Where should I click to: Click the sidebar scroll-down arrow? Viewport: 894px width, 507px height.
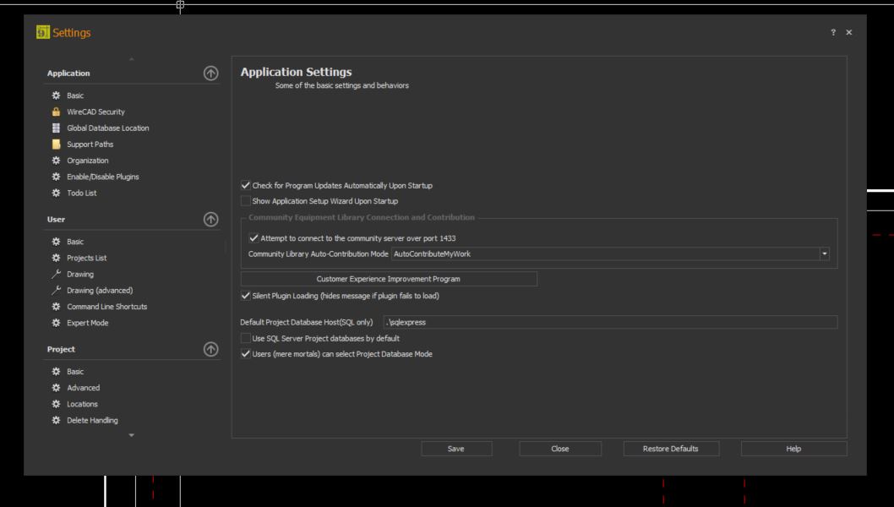(132, 435)
